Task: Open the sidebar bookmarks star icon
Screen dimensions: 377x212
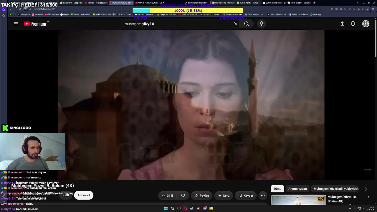Action: (4, 15)
